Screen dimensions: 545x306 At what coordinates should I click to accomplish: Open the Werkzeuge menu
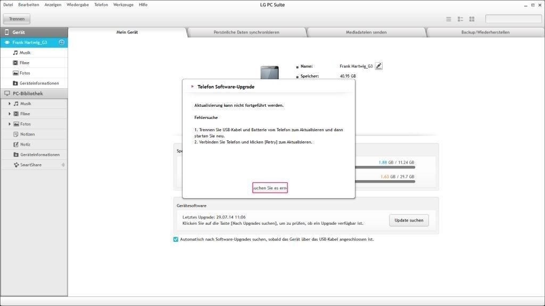pos(123,5)
